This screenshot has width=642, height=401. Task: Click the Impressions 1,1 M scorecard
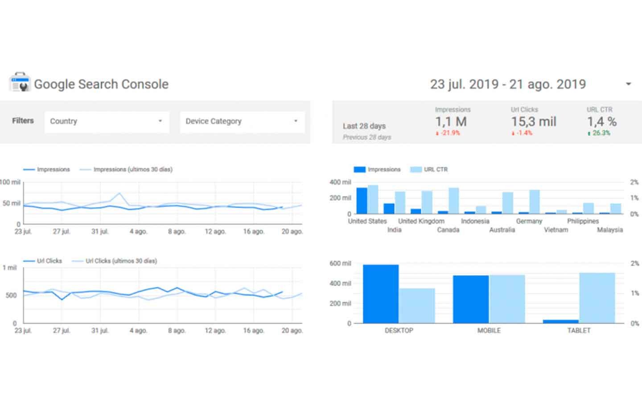452,121
